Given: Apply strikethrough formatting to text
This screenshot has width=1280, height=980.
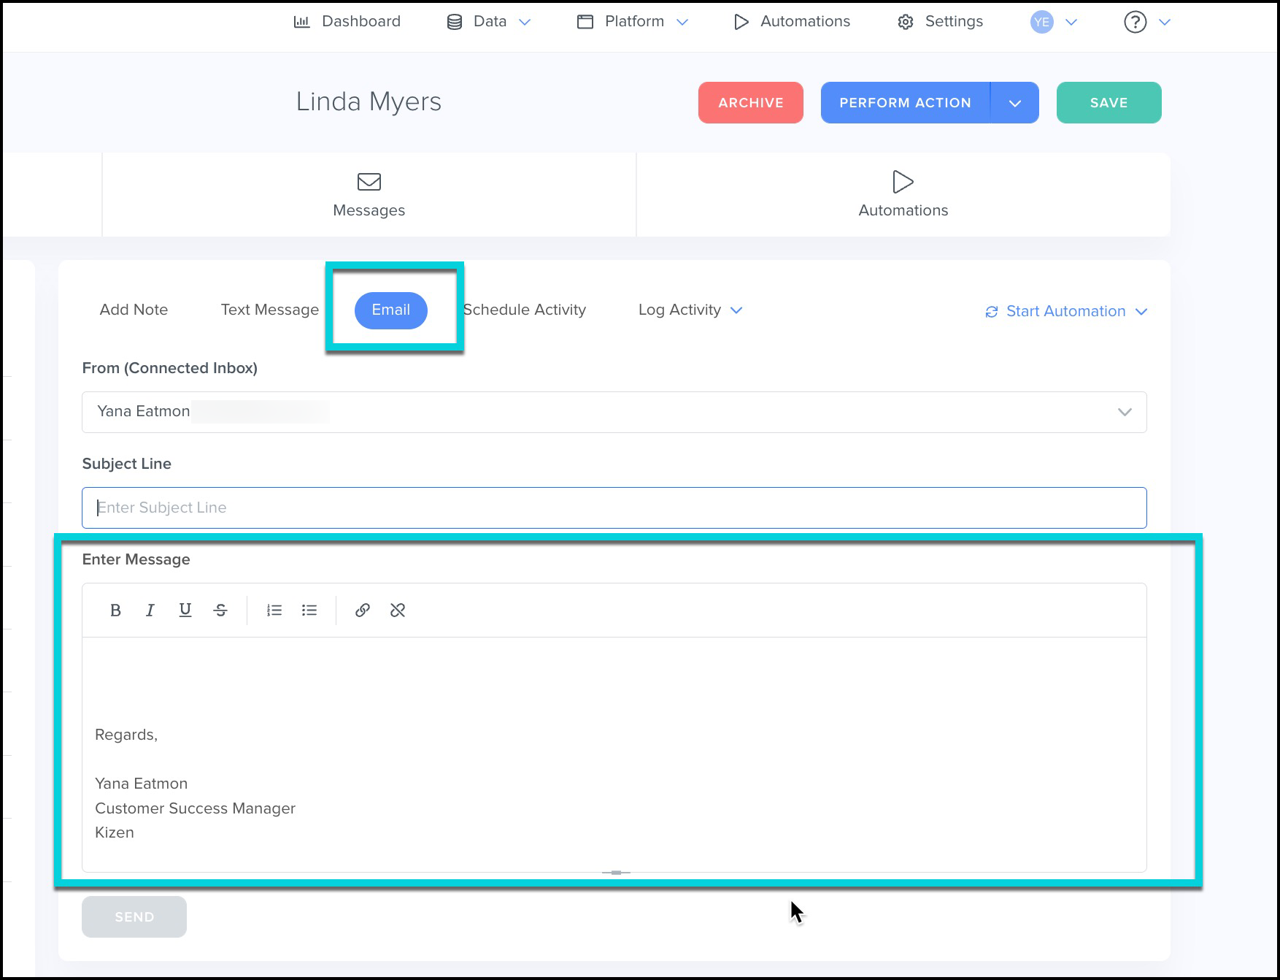Looking at the screenshot, I should (x=220, y=610).
